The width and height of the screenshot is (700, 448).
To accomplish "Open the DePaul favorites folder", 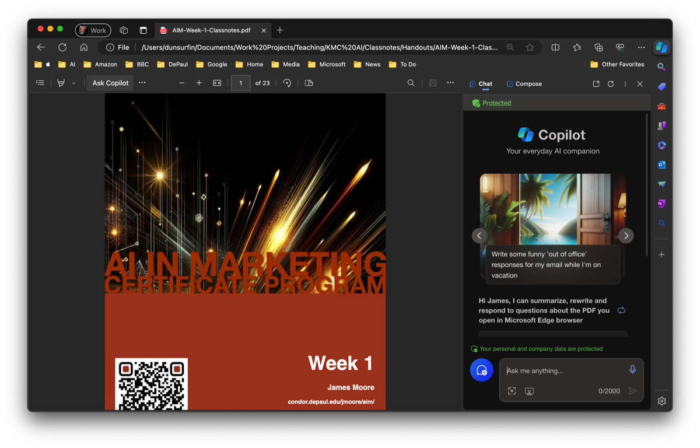I will coord(173,64).
